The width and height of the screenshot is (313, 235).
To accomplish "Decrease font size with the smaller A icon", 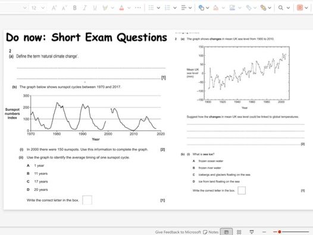I will pos(64,8).
